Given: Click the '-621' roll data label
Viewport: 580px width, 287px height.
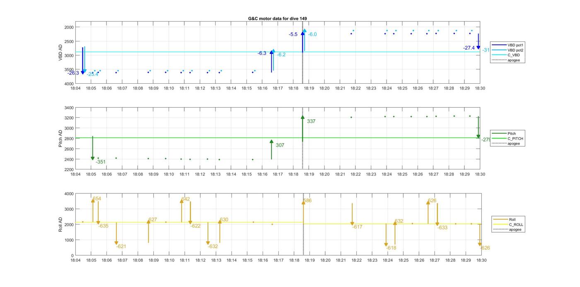Looking at the screenshot, I should click(x=121, y=246).
